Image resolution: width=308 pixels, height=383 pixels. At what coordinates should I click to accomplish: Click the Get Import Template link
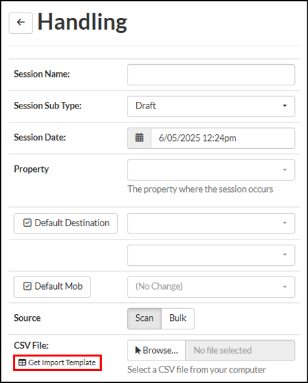pyautogui.click(x=58, y=362)
